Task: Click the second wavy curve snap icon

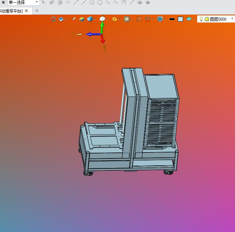Action: point(116,2)
